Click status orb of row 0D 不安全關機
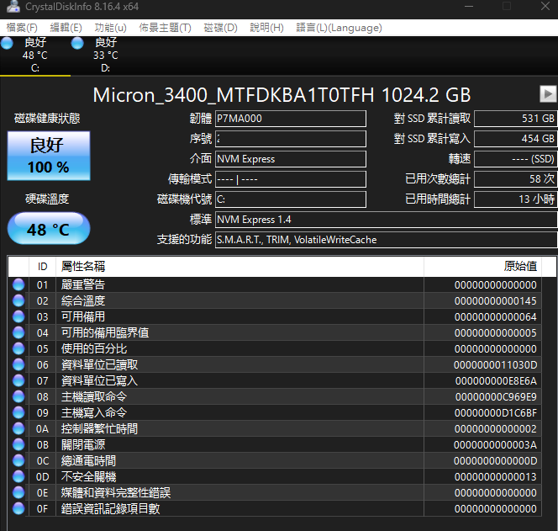Viewport: 558px width, 531px height. (x=18, y=477)
